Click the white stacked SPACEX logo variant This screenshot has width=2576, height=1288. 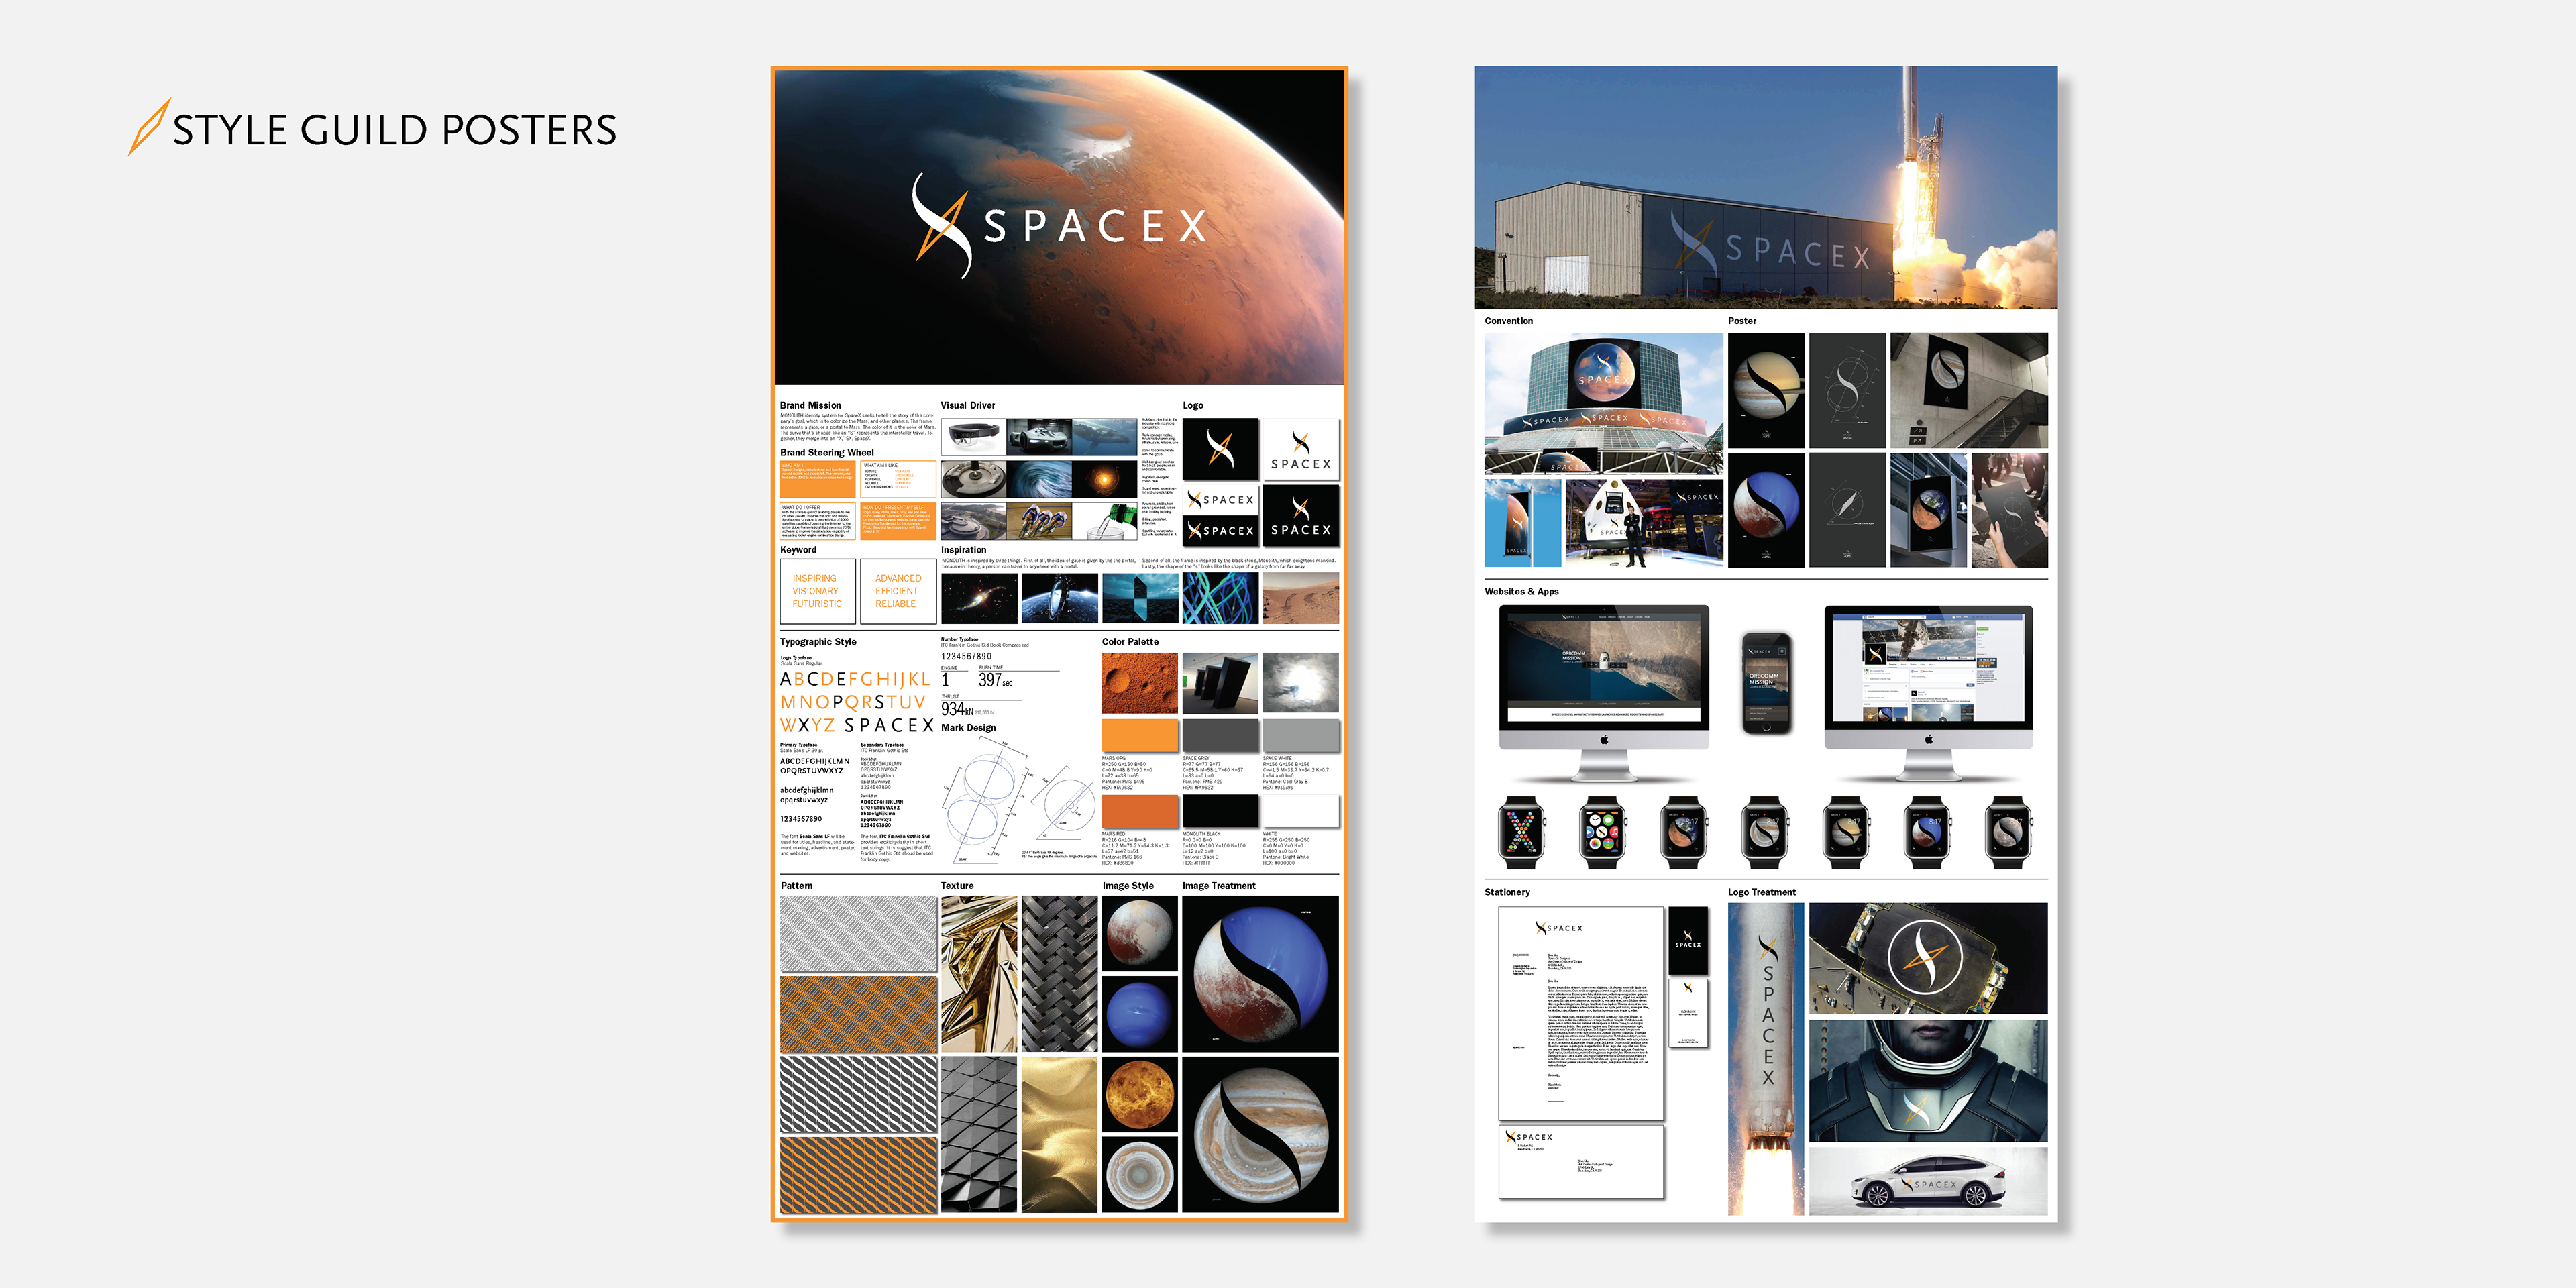point(1300,449)
